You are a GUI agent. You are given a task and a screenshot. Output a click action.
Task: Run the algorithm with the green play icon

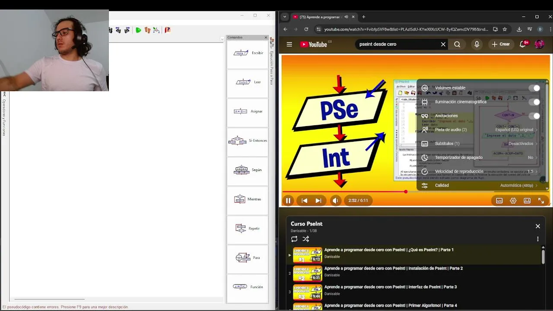coord(138,30)
